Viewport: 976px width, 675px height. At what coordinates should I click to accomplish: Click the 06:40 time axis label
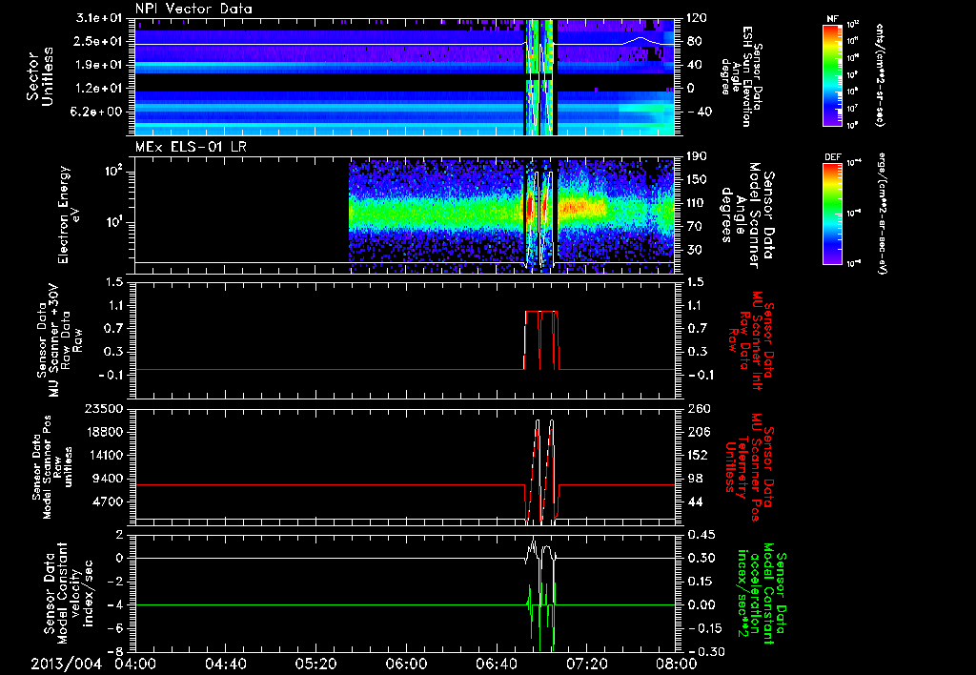[x=496, y=663]
